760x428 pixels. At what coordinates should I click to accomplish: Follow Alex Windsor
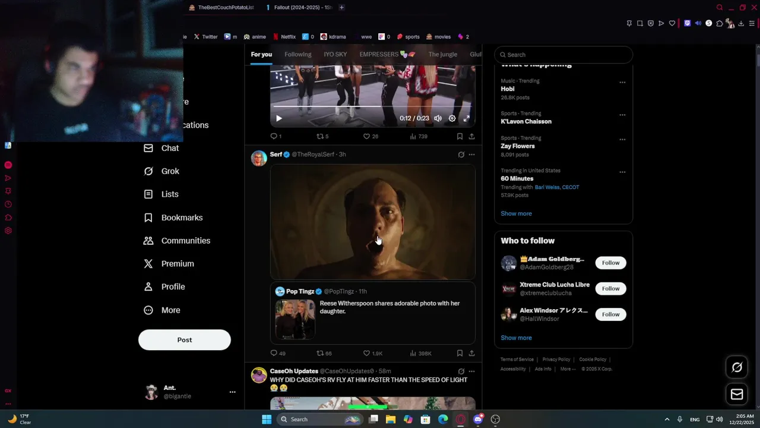point(610,314)
